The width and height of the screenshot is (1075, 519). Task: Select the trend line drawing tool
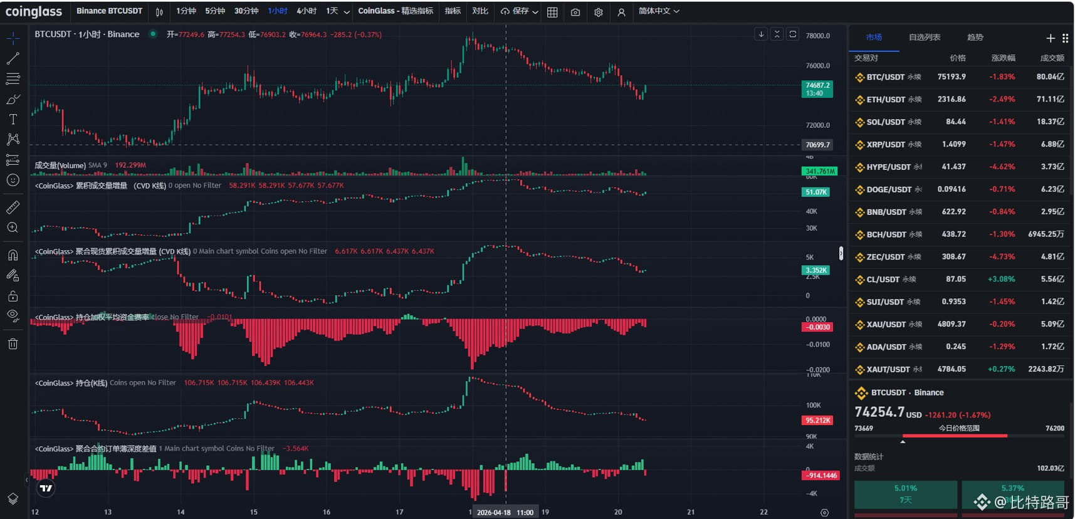(x=13, y=59)
